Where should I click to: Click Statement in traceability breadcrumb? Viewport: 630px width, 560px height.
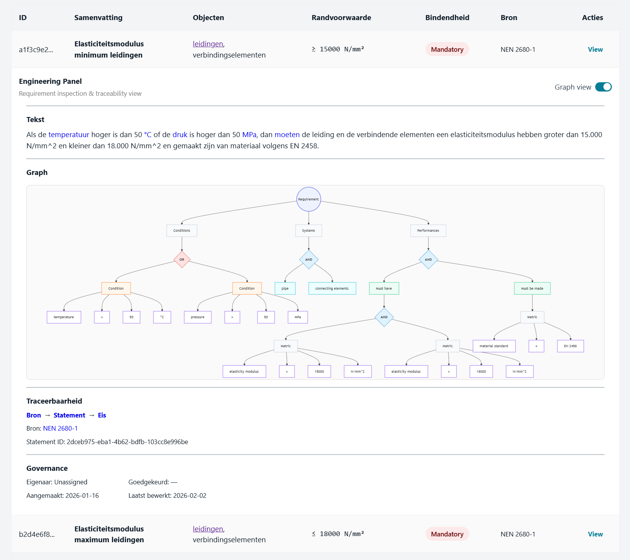point(70,415)
